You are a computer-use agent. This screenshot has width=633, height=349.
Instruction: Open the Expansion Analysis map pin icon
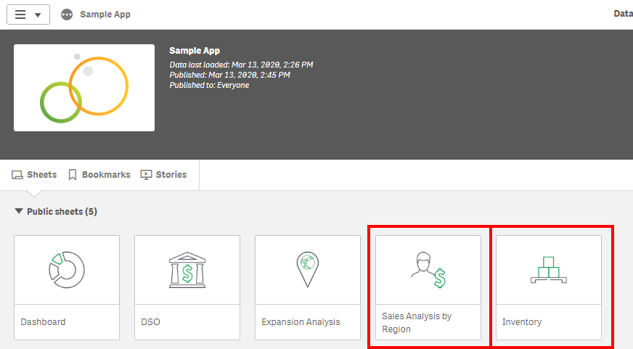308,269
